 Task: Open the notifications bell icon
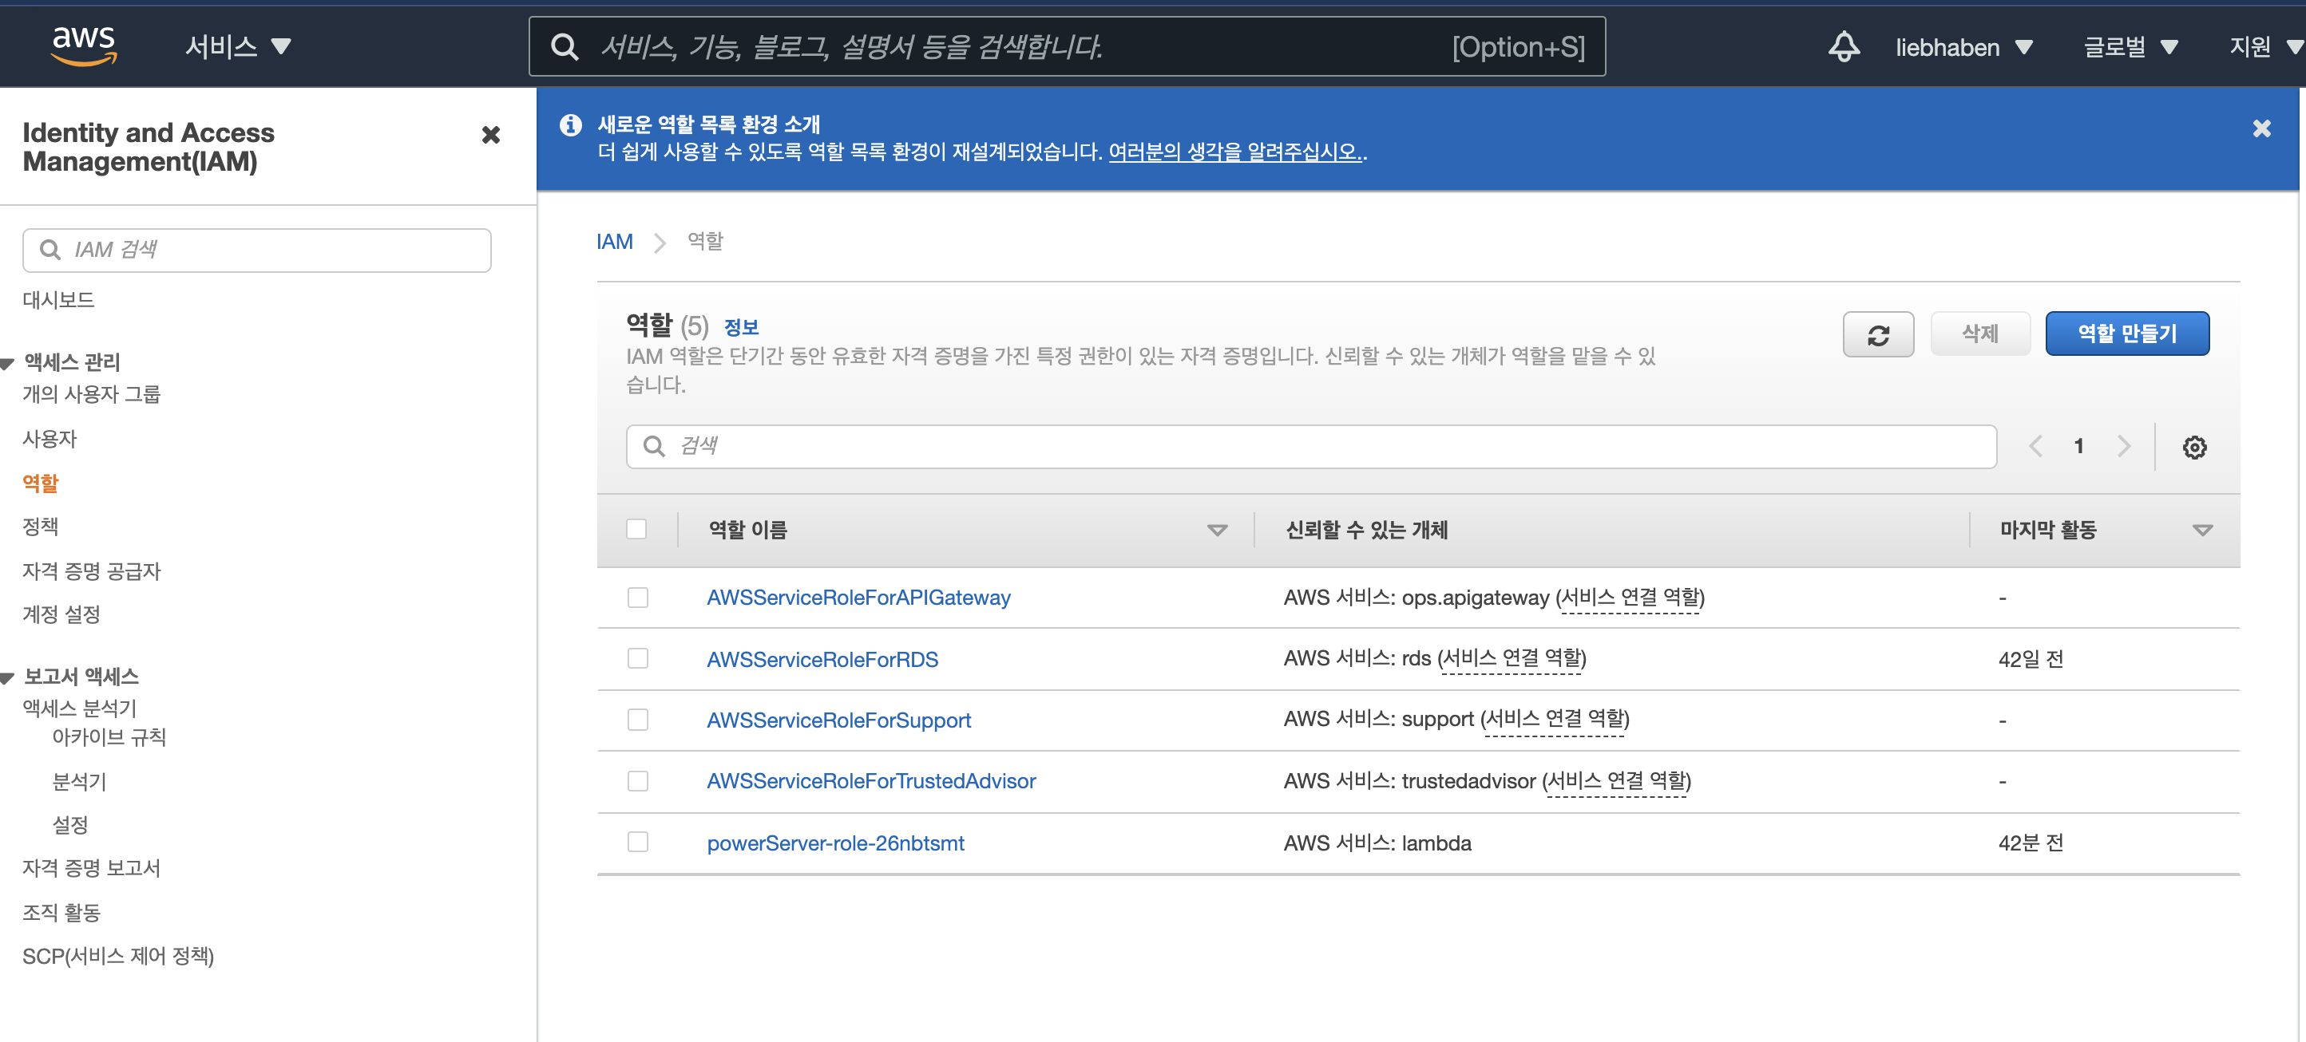(1843, 46)
